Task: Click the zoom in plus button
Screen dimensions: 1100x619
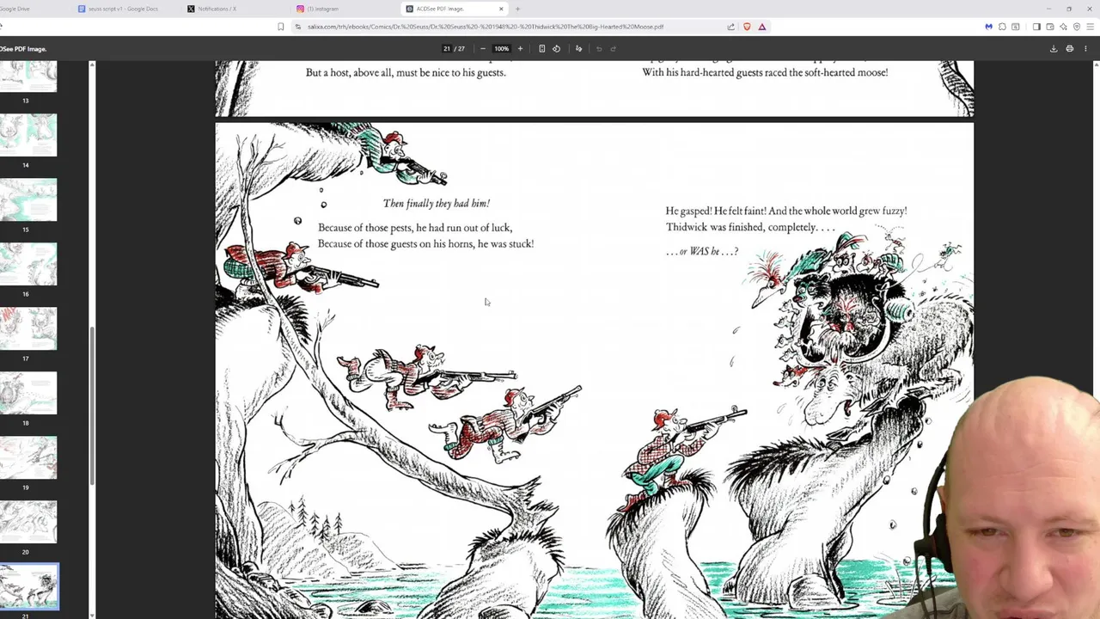Action: [x=520, y=48]
